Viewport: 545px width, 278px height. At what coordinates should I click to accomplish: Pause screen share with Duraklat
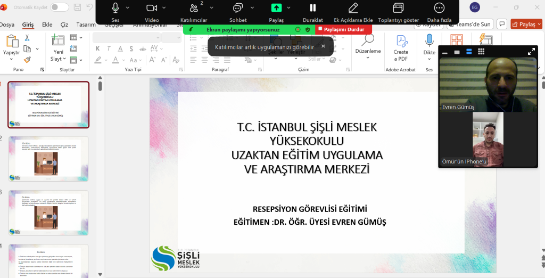pos(313,8)
